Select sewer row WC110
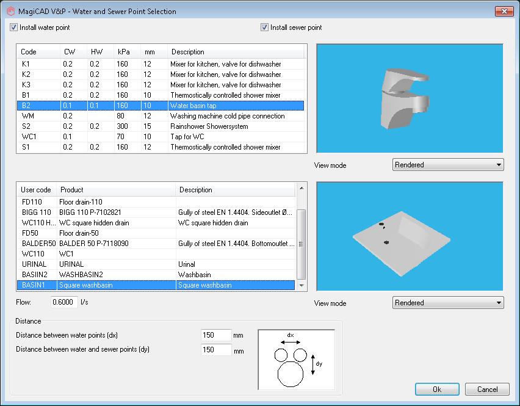This screenshot has height=406, width=520. pos(156,254)
